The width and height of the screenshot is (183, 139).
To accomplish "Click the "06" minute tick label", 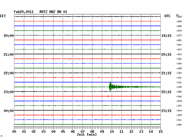I will (73, 132).
